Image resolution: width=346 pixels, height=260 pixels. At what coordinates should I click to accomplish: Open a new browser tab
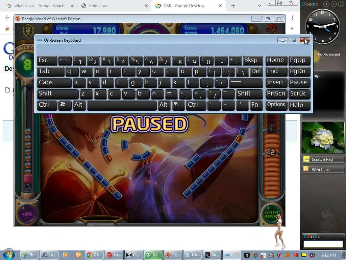tap(233, 6)
